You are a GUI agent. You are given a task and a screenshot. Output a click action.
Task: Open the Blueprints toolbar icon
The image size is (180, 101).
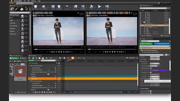click(75, 7)
